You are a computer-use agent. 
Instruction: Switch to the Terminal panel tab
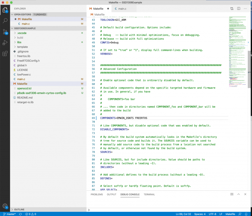tap(149, 194)
